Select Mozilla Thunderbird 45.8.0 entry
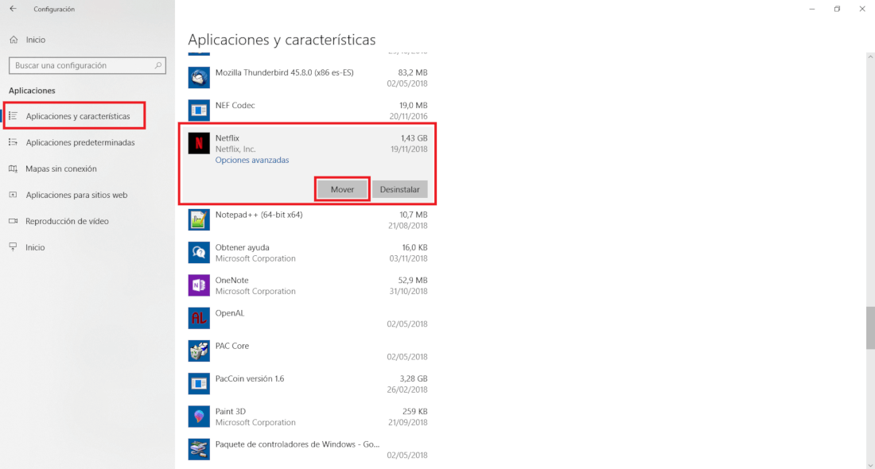This screenshot has width=875, height=469. pos(308,78)
